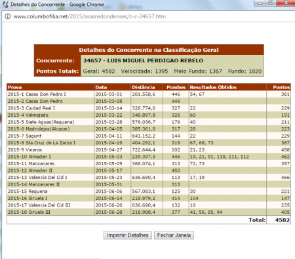The height and width of the screenshot is (259, 295).
Task: Select the 2015-10 Almaden I race row
Action: coord(149,157)
